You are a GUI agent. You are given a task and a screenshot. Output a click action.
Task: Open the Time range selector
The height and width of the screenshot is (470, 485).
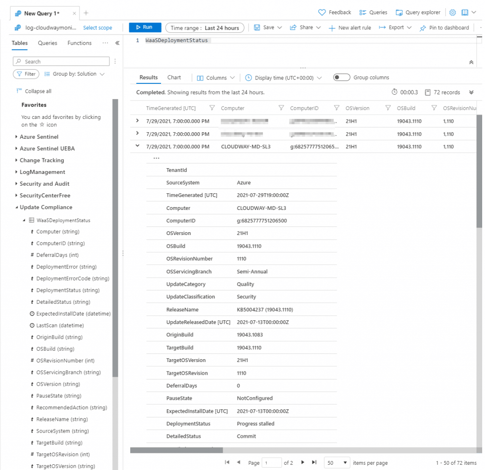point(205,28)
